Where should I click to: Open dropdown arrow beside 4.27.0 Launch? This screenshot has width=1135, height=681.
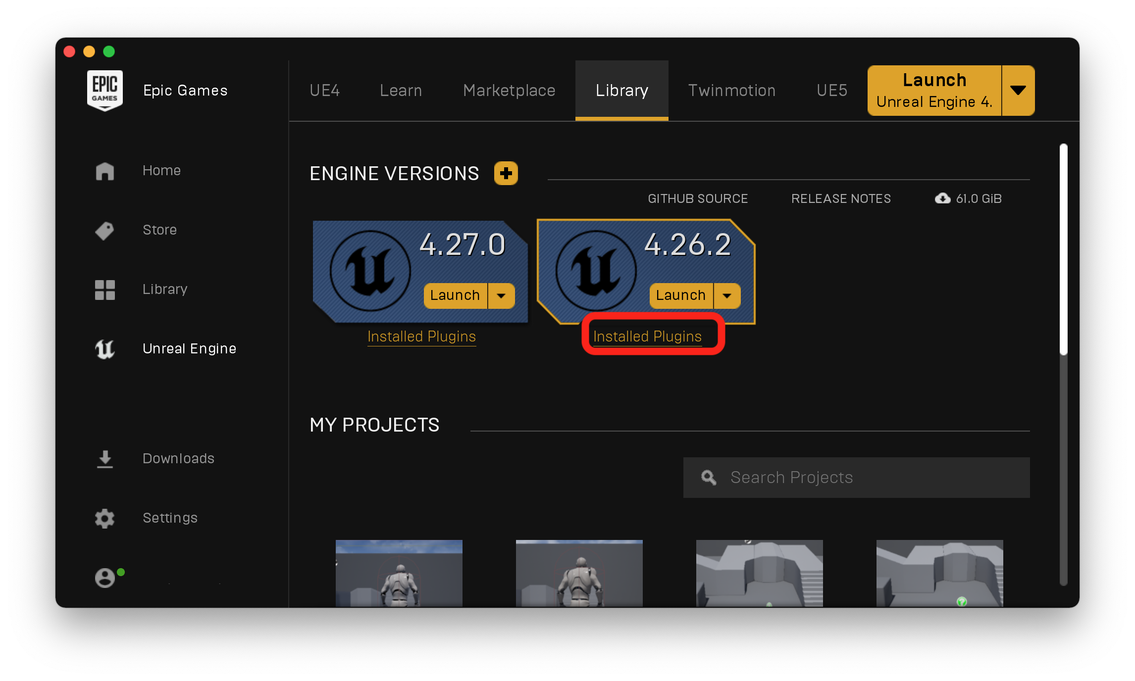pyautogui.click(x=501, y=295)
